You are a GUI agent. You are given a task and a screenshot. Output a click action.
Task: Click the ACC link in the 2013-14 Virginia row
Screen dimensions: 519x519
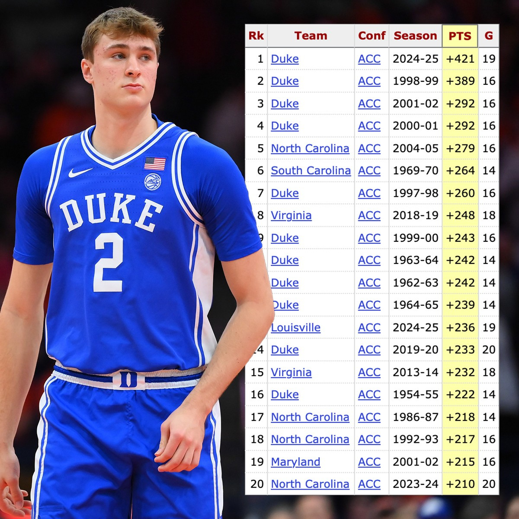[369, 372]
